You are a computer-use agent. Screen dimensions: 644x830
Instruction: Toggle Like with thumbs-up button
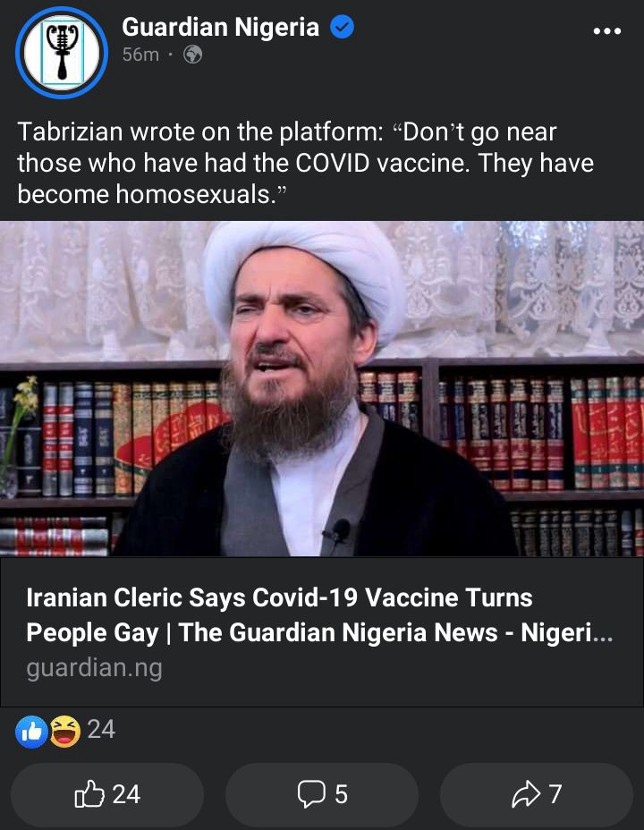coord(107,794)
